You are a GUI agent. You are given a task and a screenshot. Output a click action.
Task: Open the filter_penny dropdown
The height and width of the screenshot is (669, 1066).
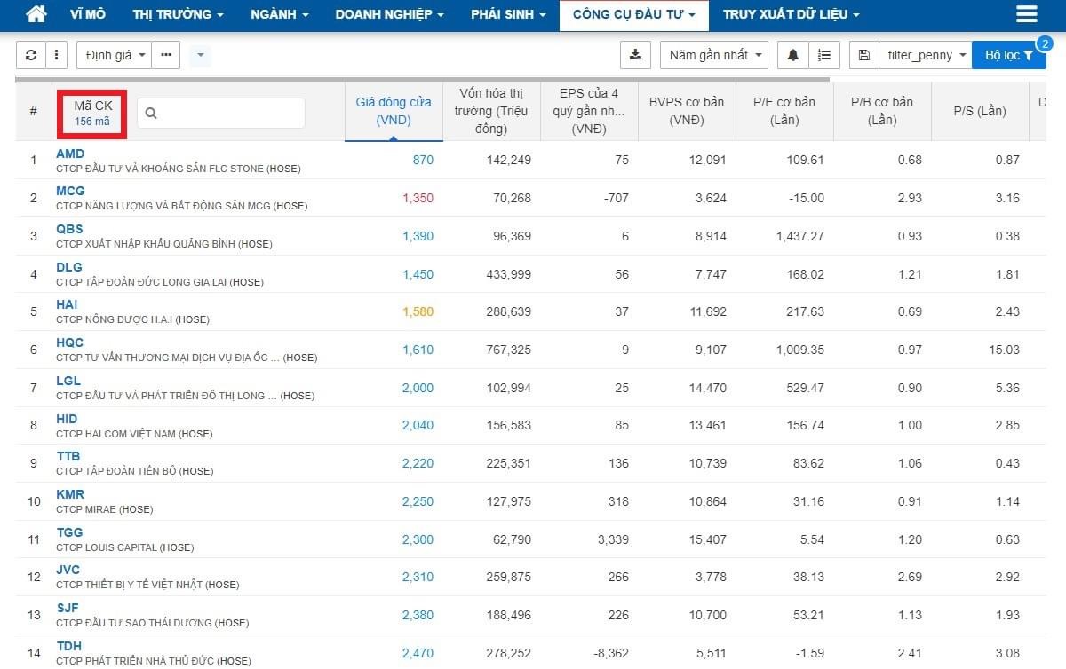coord(924,55)
